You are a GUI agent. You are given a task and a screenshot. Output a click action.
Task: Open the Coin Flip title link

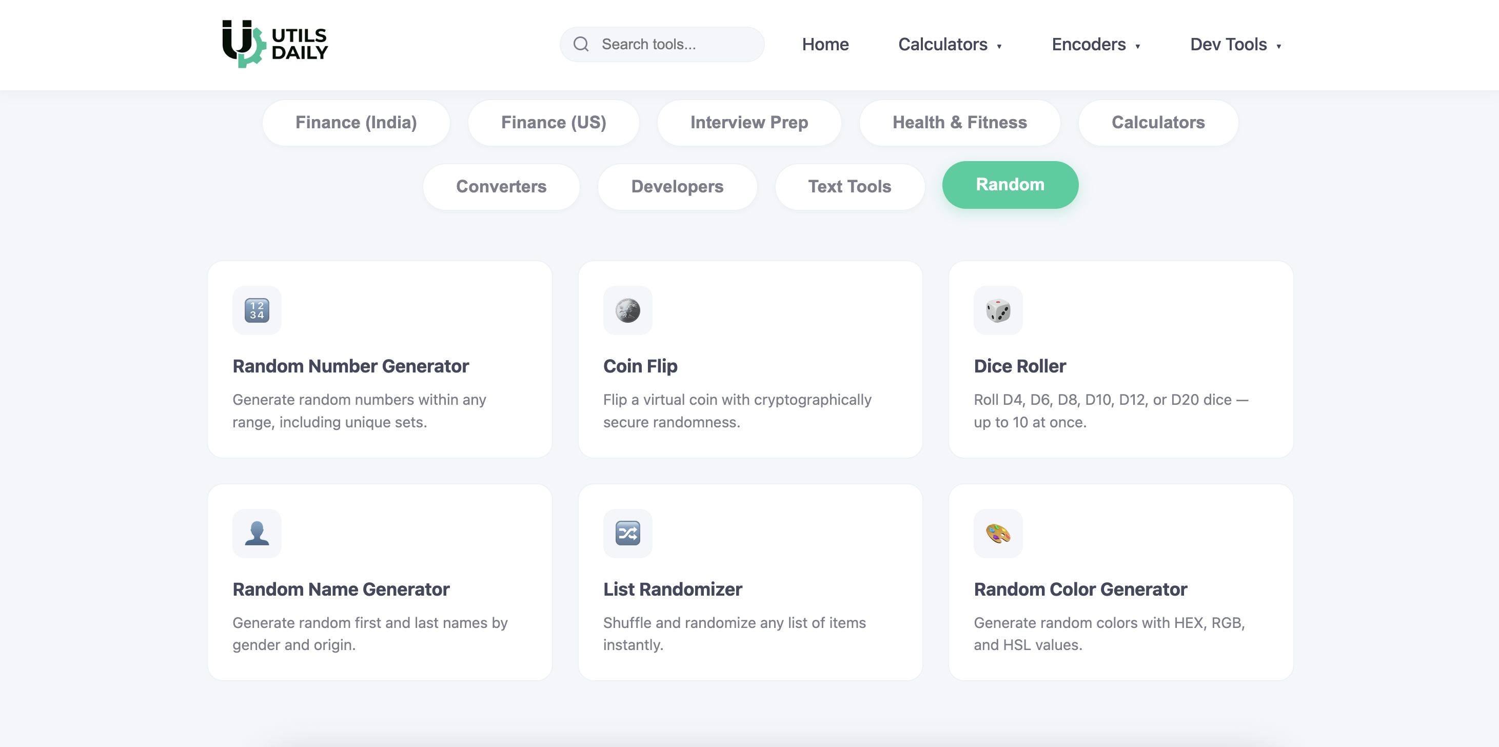point(640,366)
